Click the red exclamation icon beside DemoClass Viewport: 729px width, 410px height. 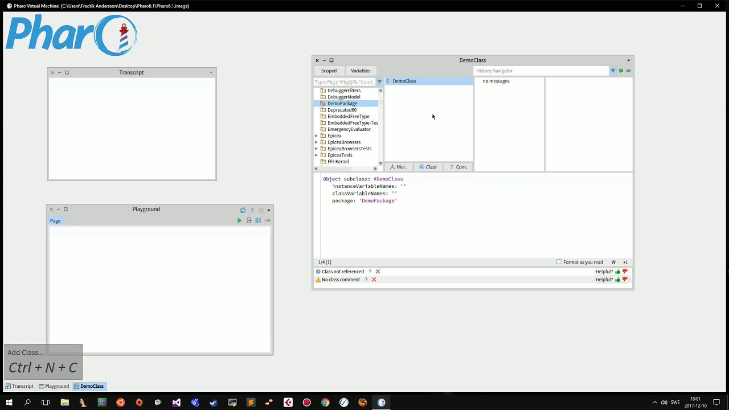(388, 81)
